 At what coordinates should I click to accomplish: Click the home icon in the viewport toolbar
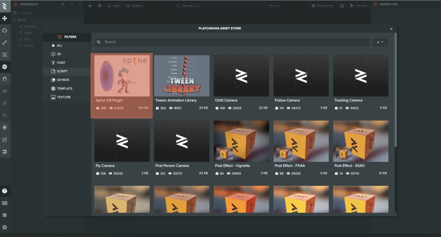coord(90,6)
